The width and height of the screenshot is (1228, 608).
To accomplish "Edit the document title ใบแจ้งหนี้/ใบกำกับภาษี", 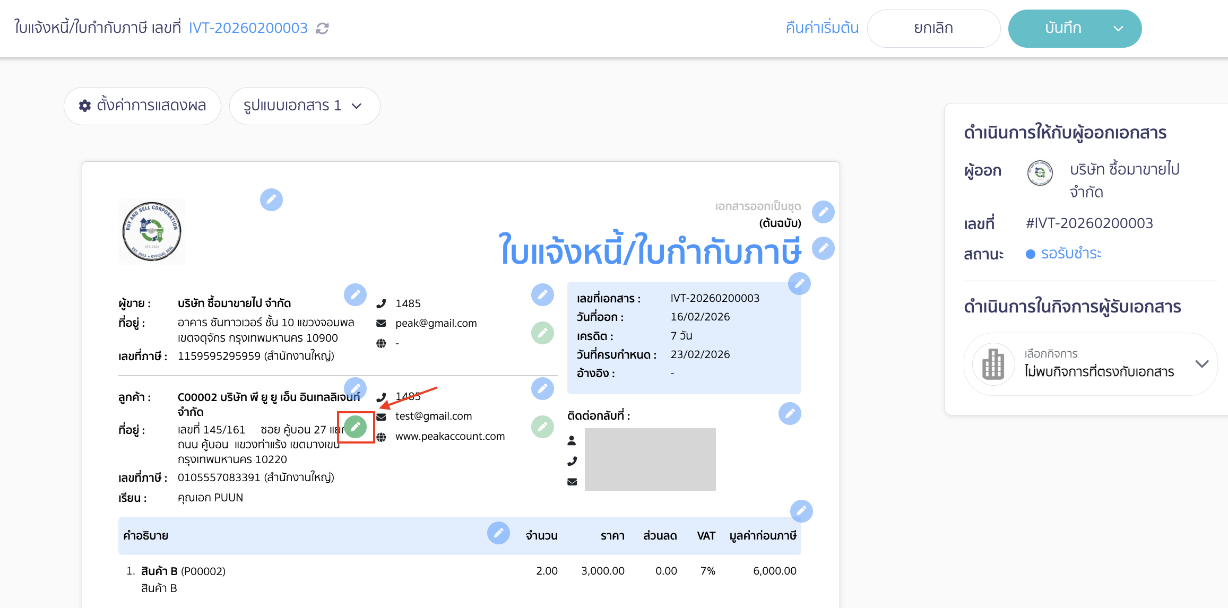I will pyautogui.click(x=823, y=247).
